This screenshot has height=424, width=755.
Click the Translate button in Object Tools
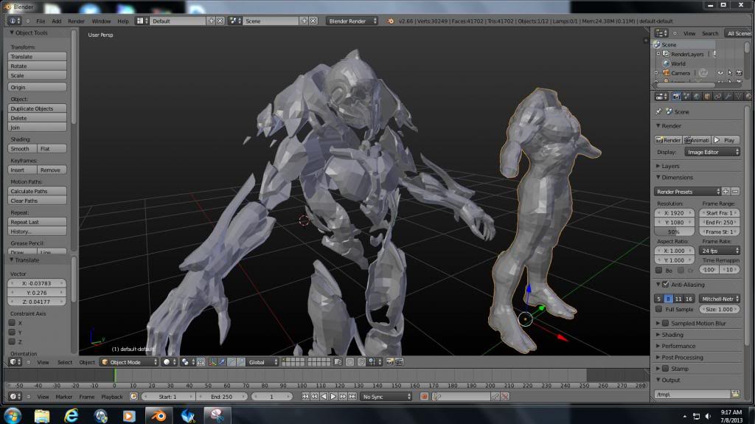(37, 56)
